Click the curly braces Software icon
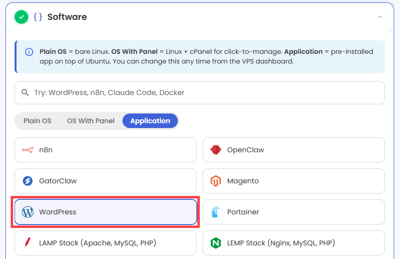Screen dimensions: 400x259 point(38,17)
